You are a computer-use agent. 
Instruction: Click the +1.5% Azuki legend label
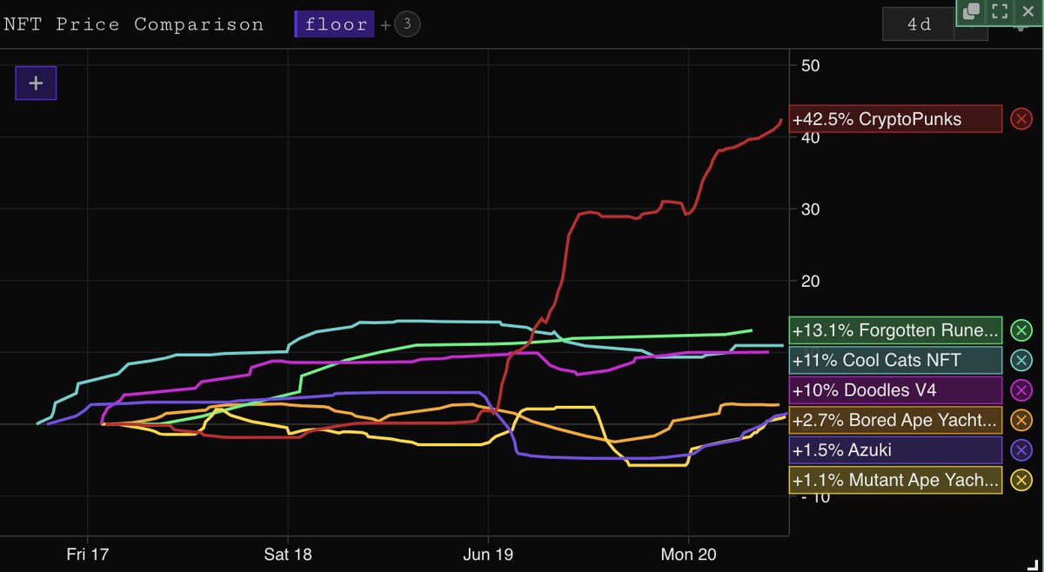click(896, 450)
